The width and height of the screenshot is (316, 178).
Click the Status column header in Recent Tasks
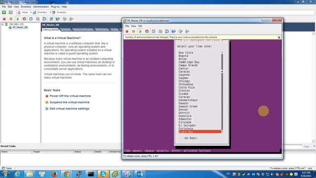click(83, 152)
